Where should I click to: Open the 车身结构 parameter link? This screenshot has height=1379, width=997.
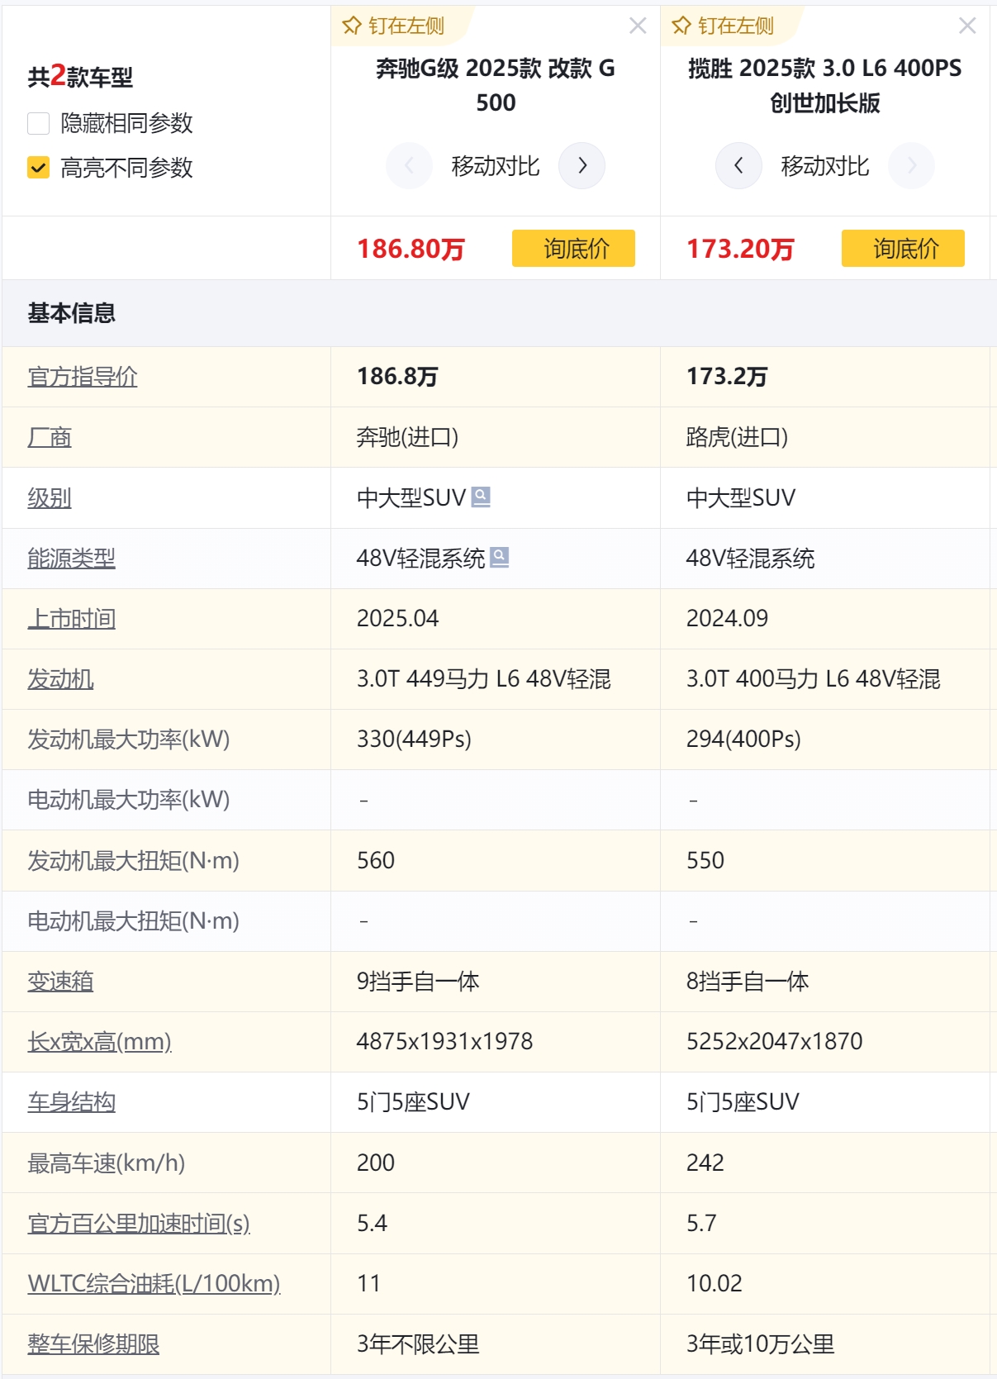click(72, 1102)
